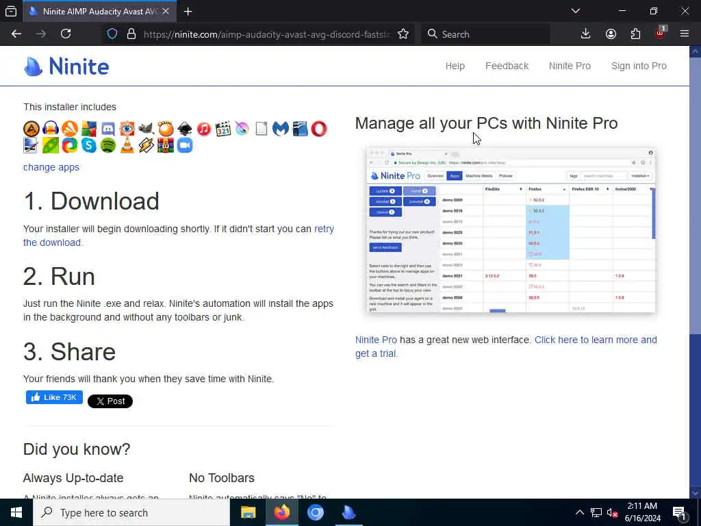
Task: Click the Facebook Like 73K button
Action: click(x=54, y=397)
